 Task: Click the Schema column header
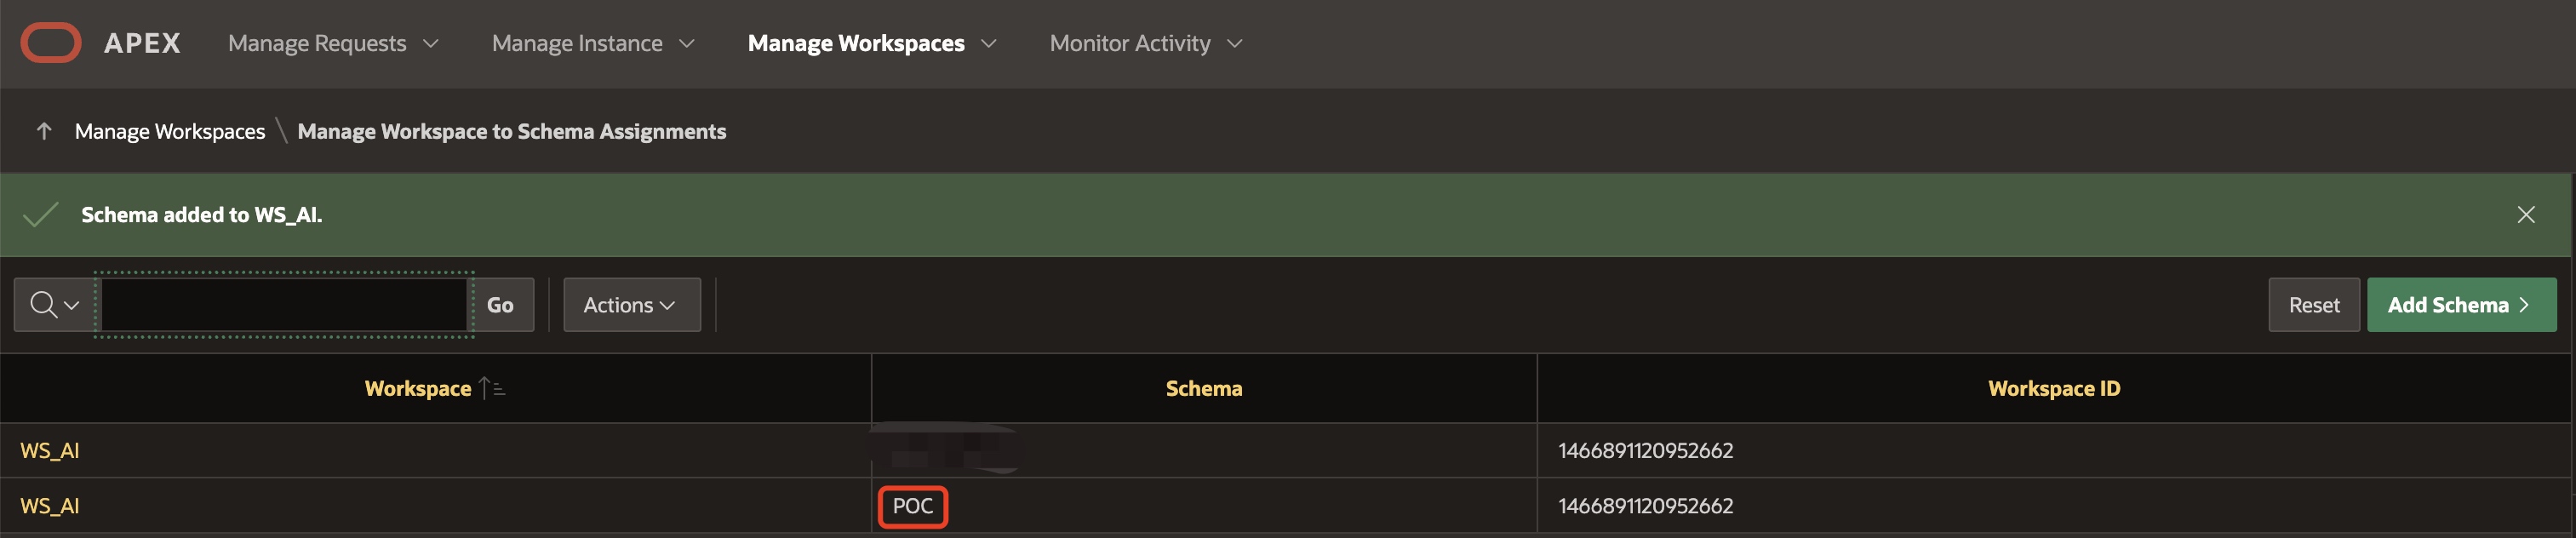point(1203,388)
